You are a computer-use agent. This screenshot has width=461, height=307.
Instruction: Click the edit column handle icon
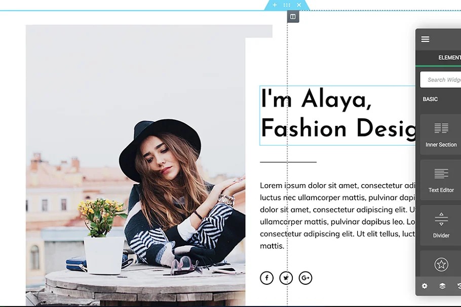coord(293,17)
